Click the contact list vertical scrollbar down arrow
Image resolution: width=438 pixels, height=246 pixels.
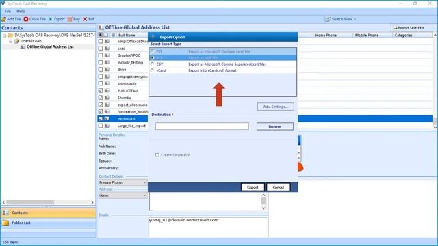(435, 128)
